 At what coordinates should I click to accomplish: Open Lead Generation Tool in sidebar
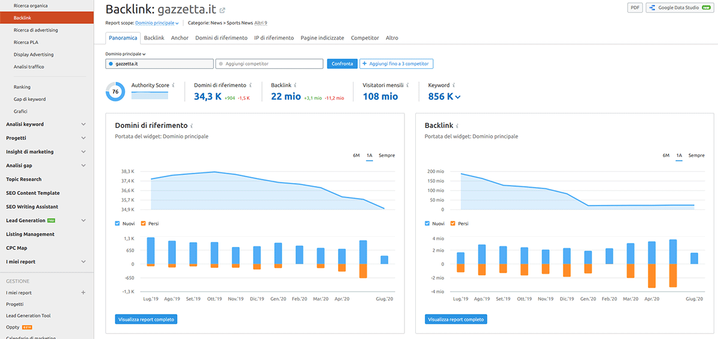(28, 316)
